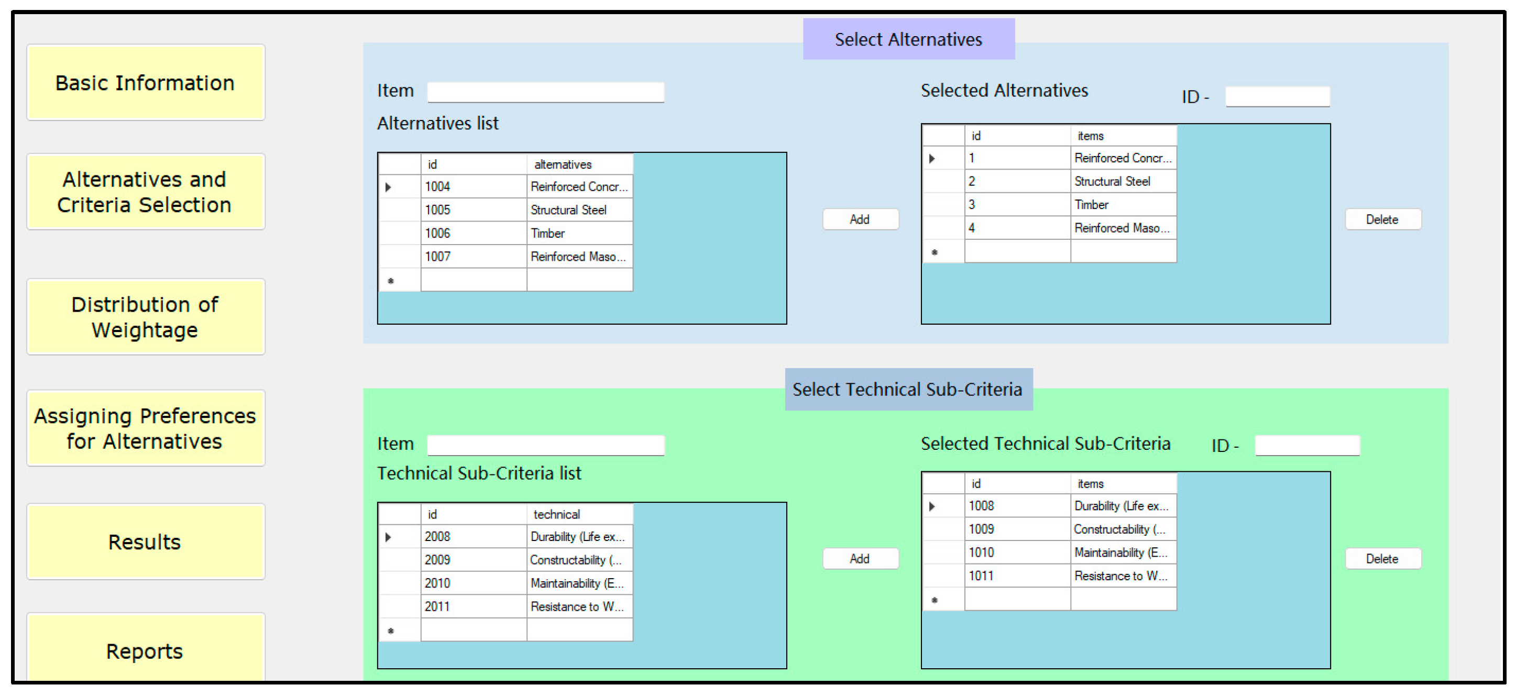1516x696 pixels.
Task: Click the Selected Technical Sub-Criteria ID field
Action: pyautogui.click(x=1306, y=445)
